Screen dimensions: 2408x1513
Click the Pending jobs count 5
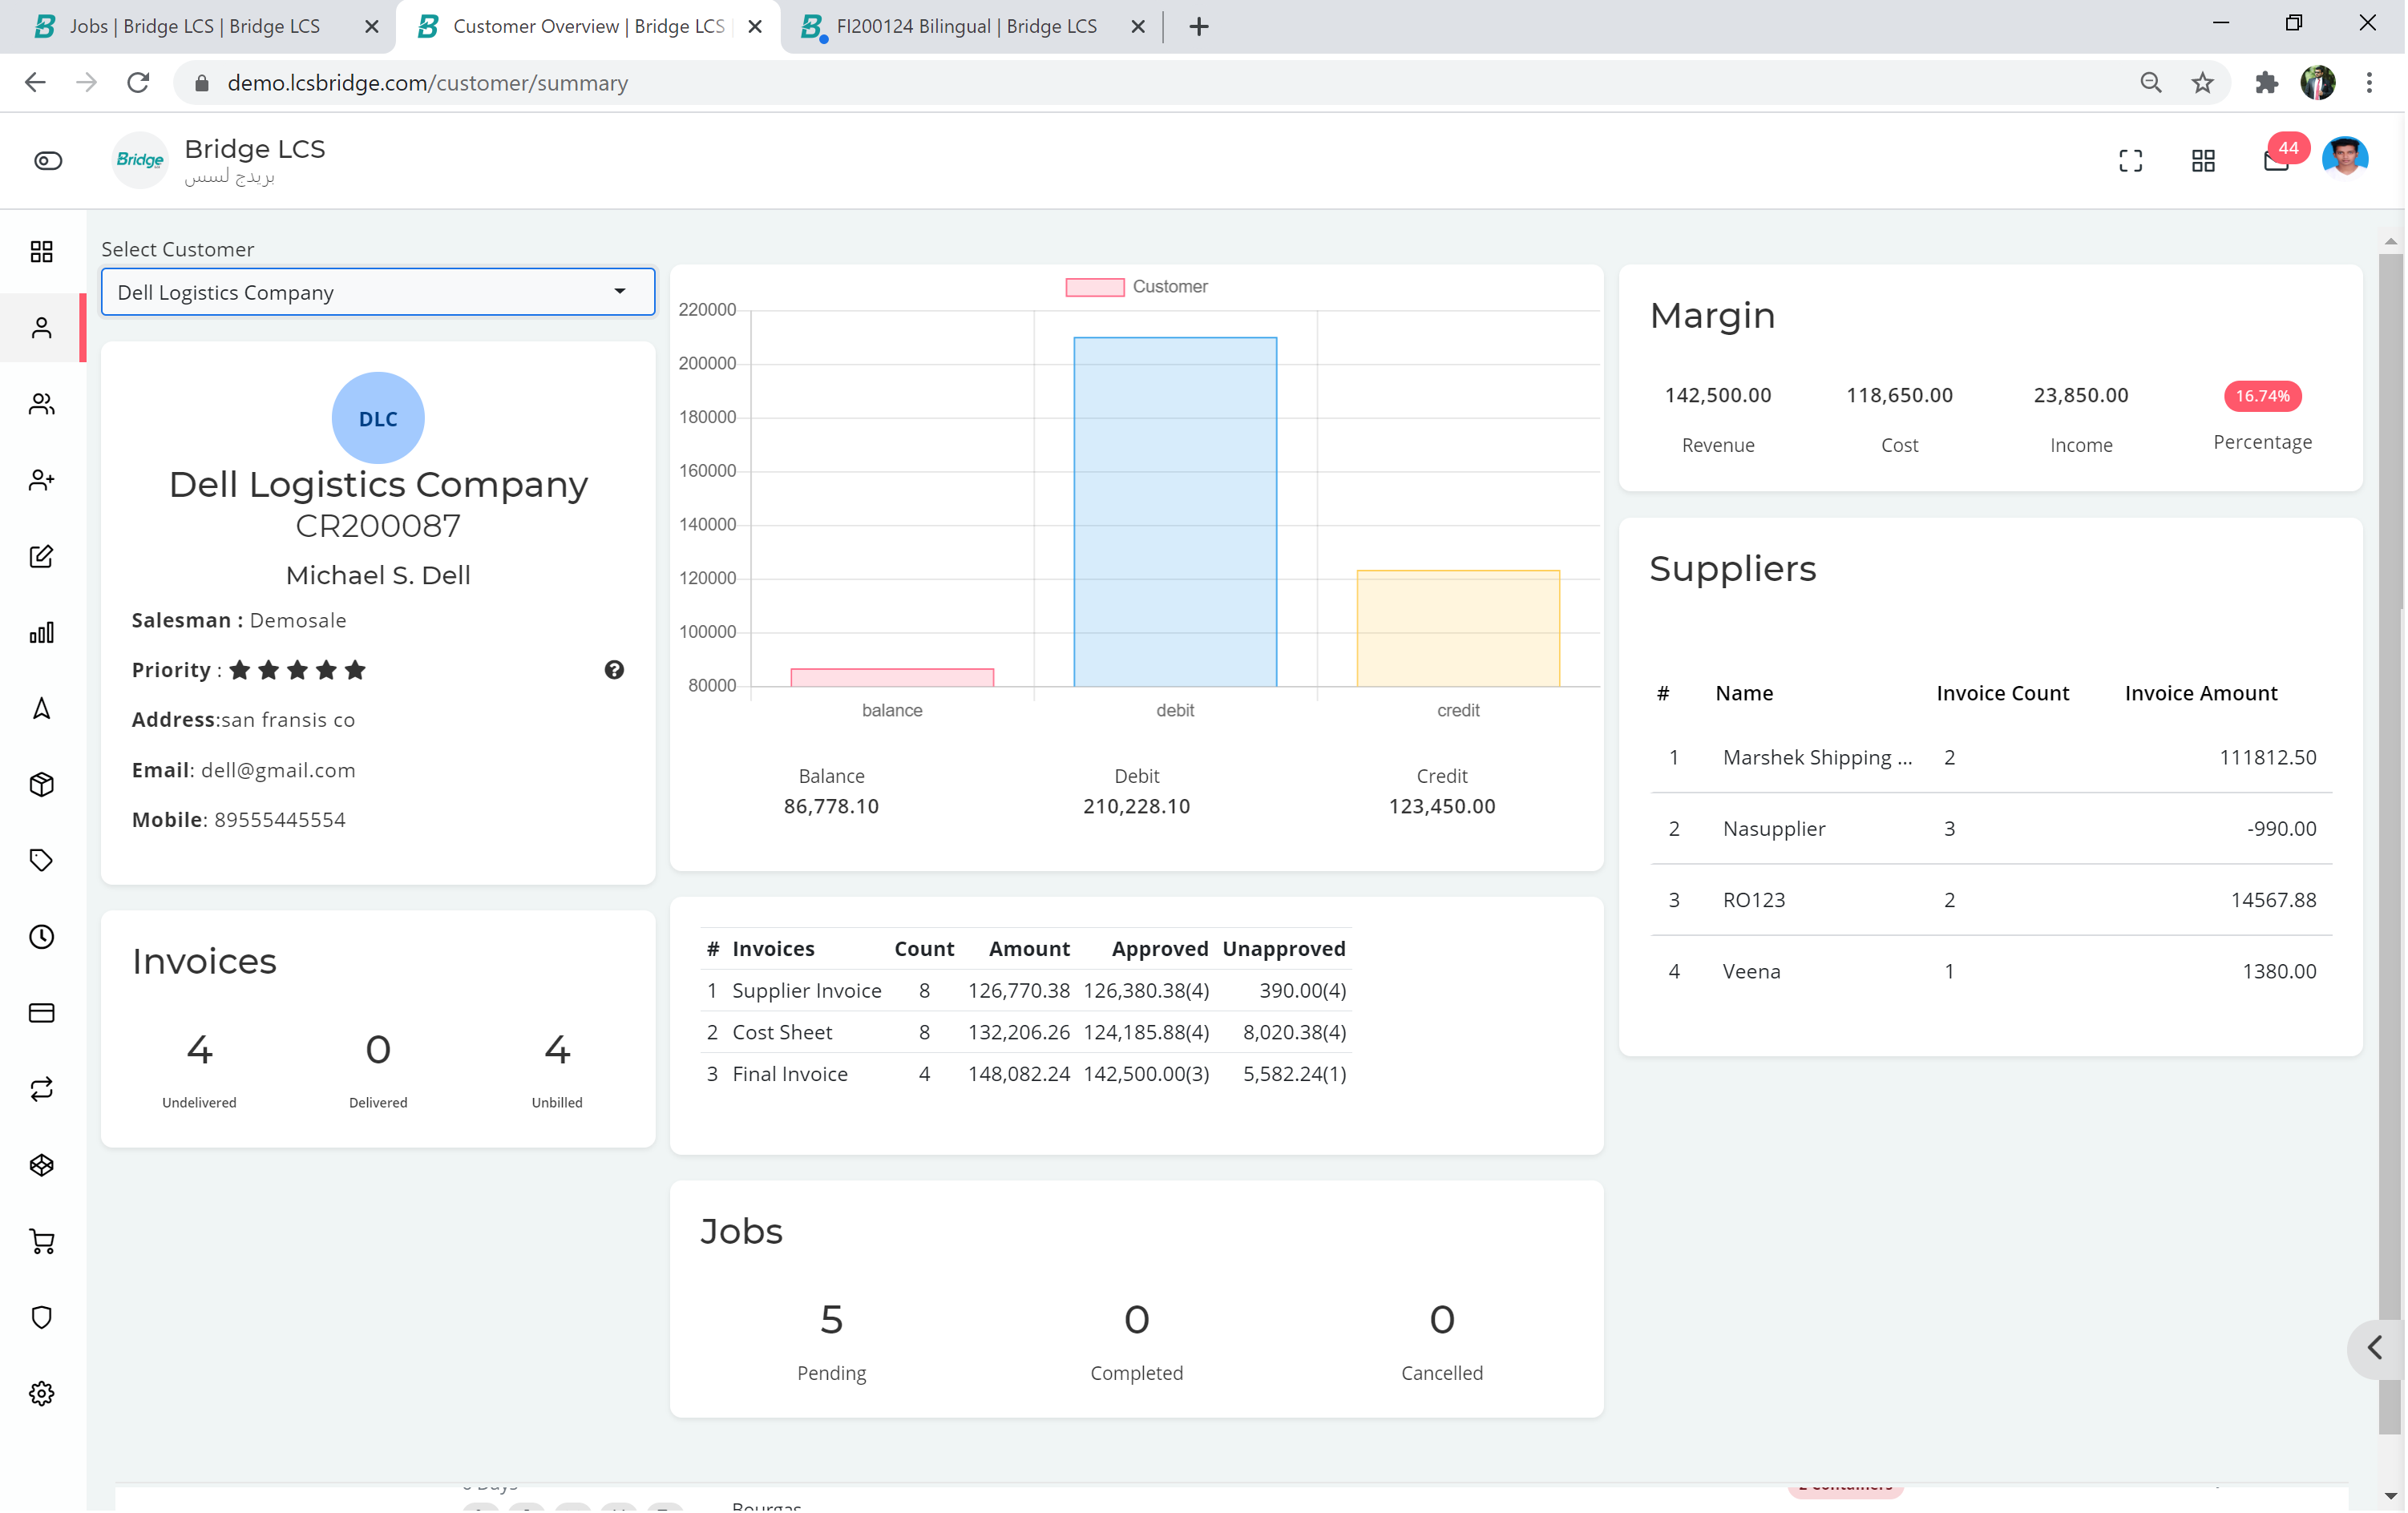tap(832, 1320)
